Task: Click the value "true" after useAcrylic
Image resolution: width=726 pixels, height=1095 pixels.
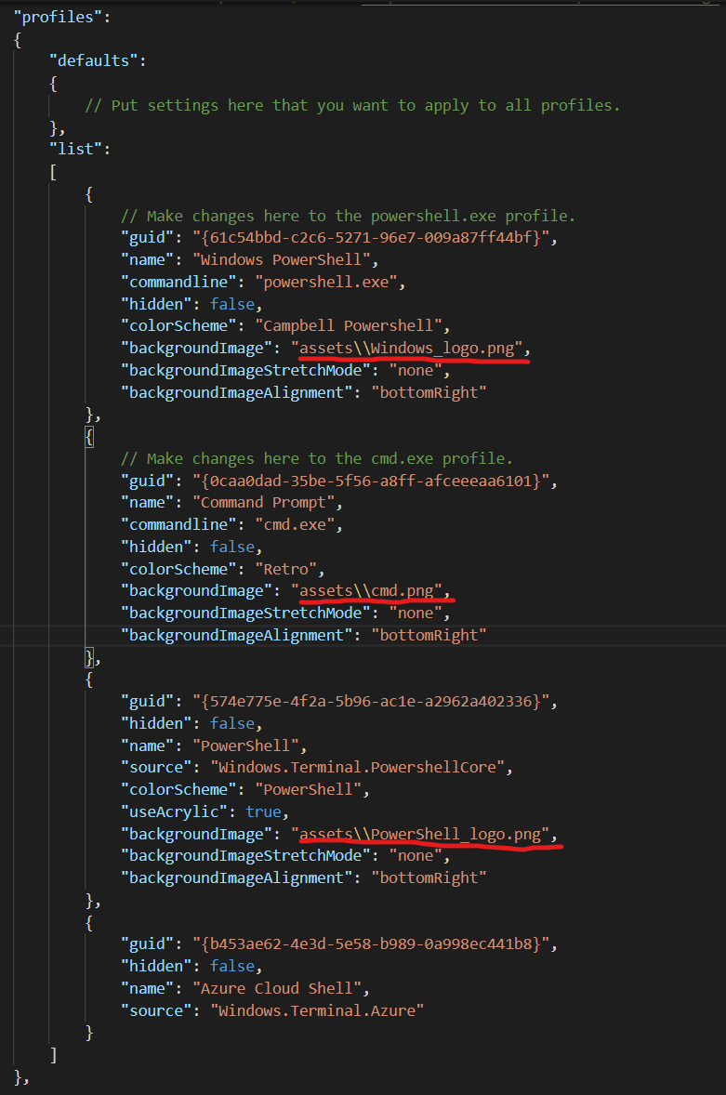Action: (x=263, y=812)
